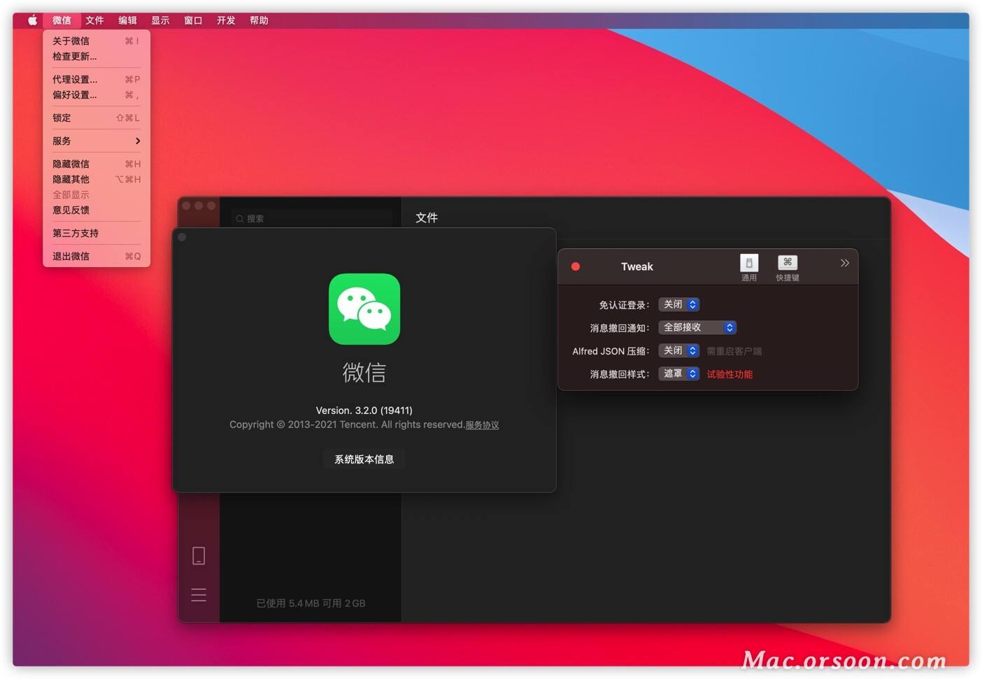
Task: Click the 微信 app name in About window
Action: click(x=364, y=372)
